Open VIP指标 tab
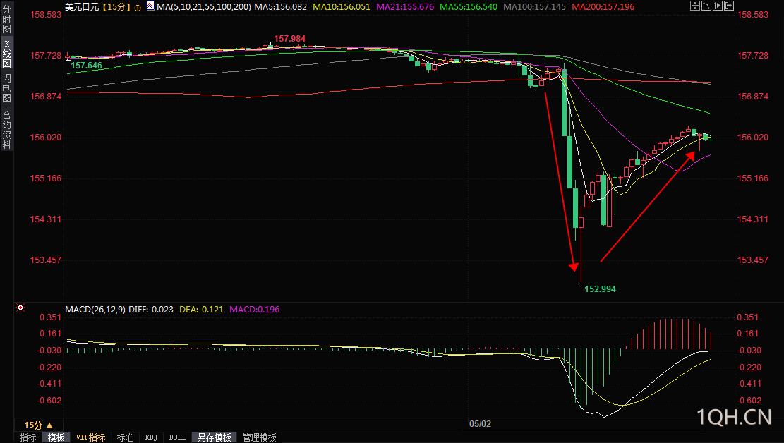This screenshot has width=784, height=443. click(x=90, y=437)
